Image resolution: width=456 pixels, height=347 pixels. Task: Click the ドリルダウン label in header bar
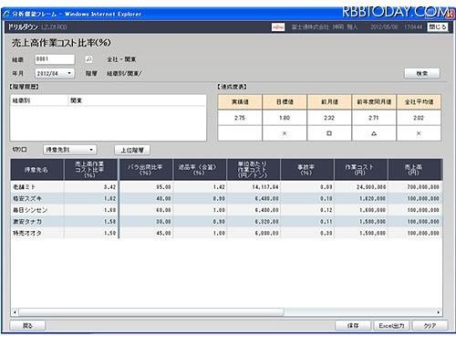pos(23,27)
